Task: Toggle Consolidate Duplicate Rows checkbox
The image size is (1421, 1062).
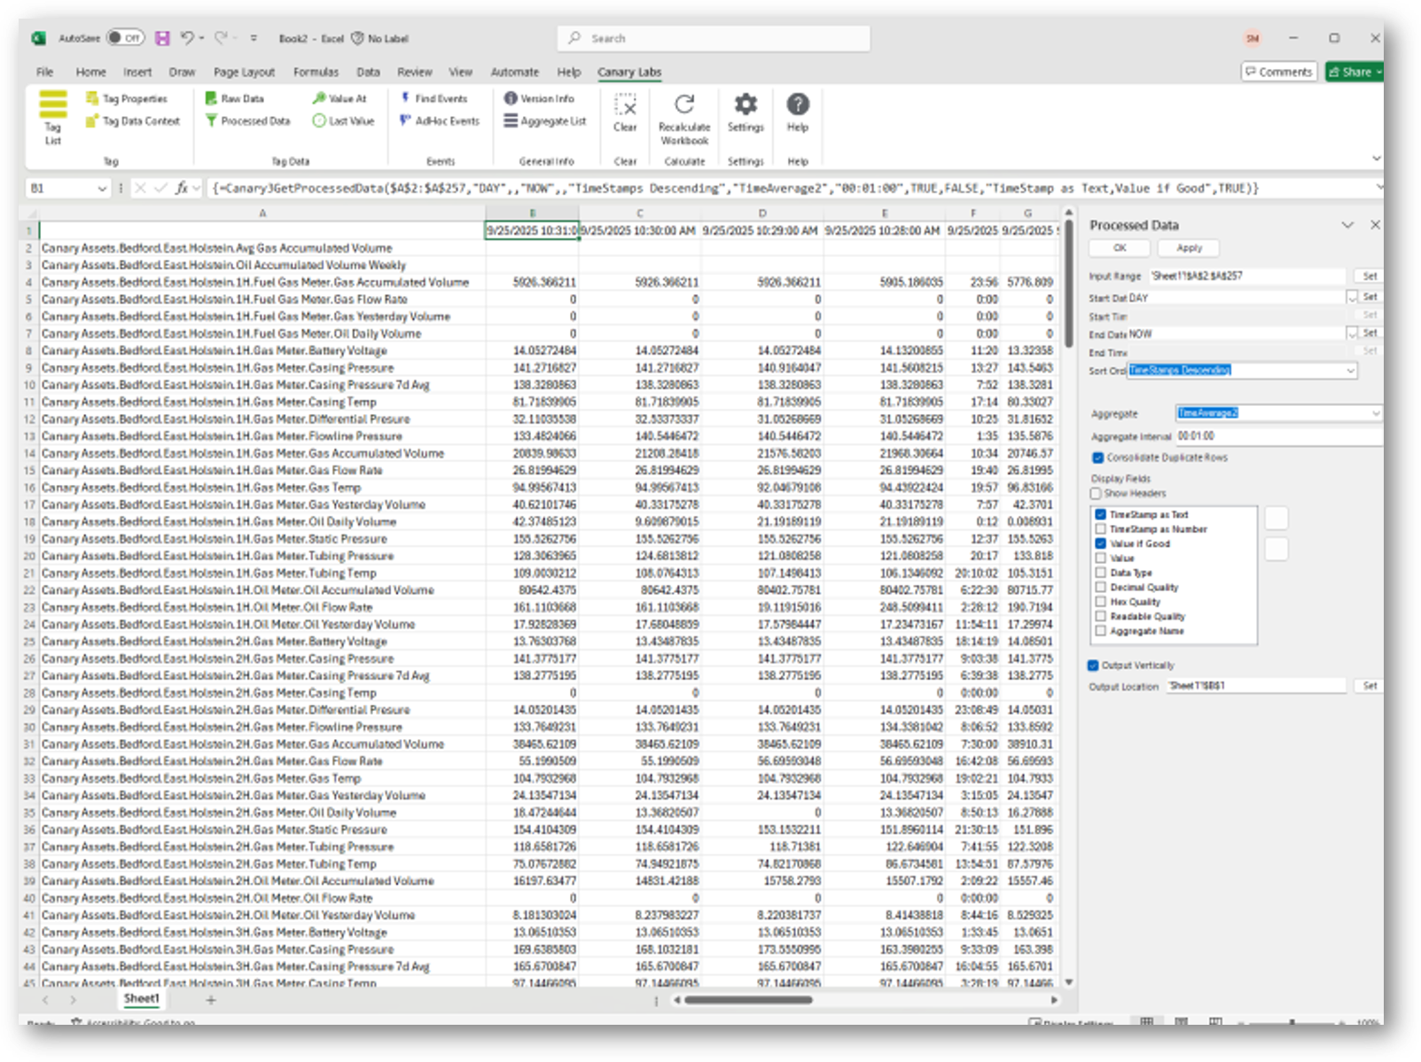Action: 1097,457
